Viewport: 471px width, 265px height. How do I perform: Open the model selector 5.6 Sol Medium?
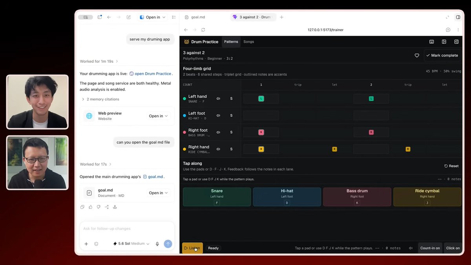coord(131,244)
